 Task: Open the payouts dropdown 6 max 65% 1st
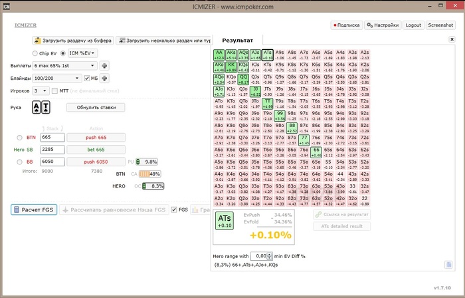pyautogui.click(x=64, y=66)
